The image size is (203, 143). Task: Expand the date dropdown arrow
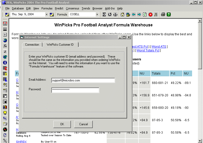point(46,14)
